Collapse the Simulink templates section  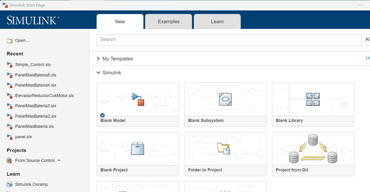(x=98, y=73)
